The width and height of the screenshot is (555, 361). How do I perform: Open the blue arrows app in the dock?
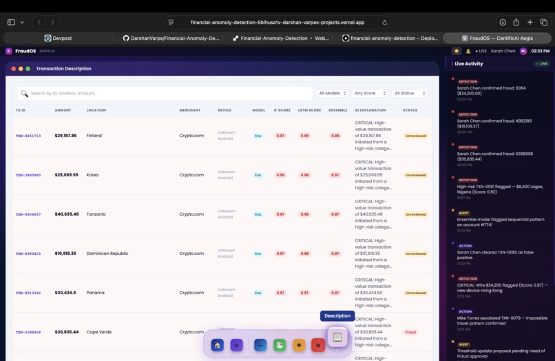tap(260, 345)
